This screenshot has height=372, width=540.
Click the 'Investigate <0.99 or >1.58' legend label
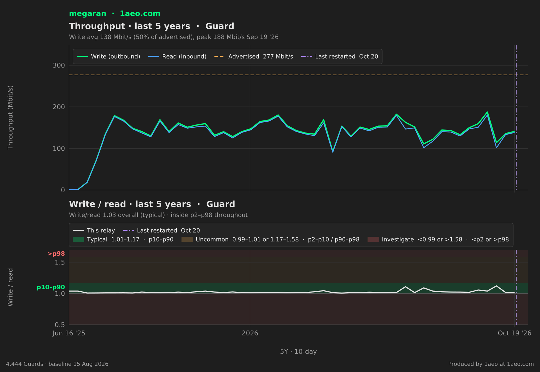point(445,239)
